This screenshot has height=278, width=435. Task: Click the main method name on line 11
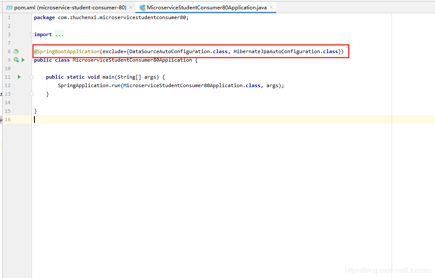click(109, 77)
